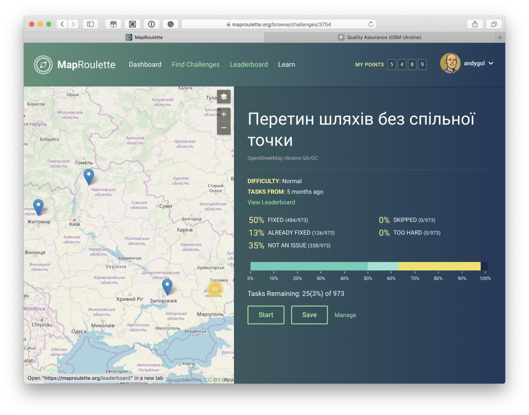
Task: Switch to Quality Assurance (OSM Ukraine) tab
Action: (380, 37)
